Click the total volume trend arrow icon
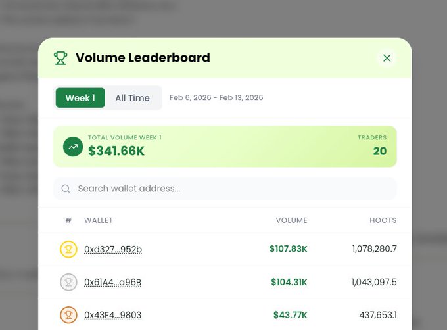This screenshot has height=330, width=447. click(x=73, y=147)
